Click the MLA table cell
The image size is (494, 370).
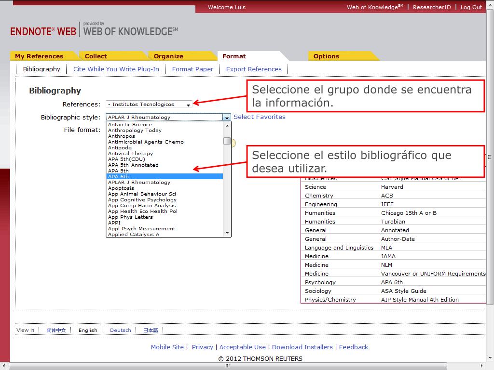click(386, 248)
